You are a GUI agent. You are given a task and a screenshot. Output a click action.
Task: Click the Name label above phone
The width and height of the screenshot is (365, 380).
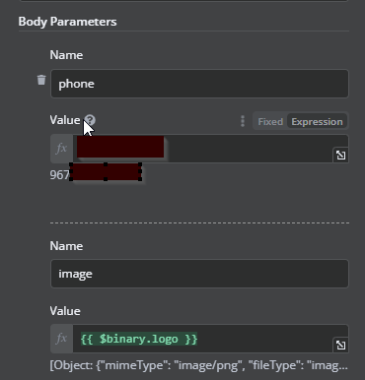click(x=66, y=55)
